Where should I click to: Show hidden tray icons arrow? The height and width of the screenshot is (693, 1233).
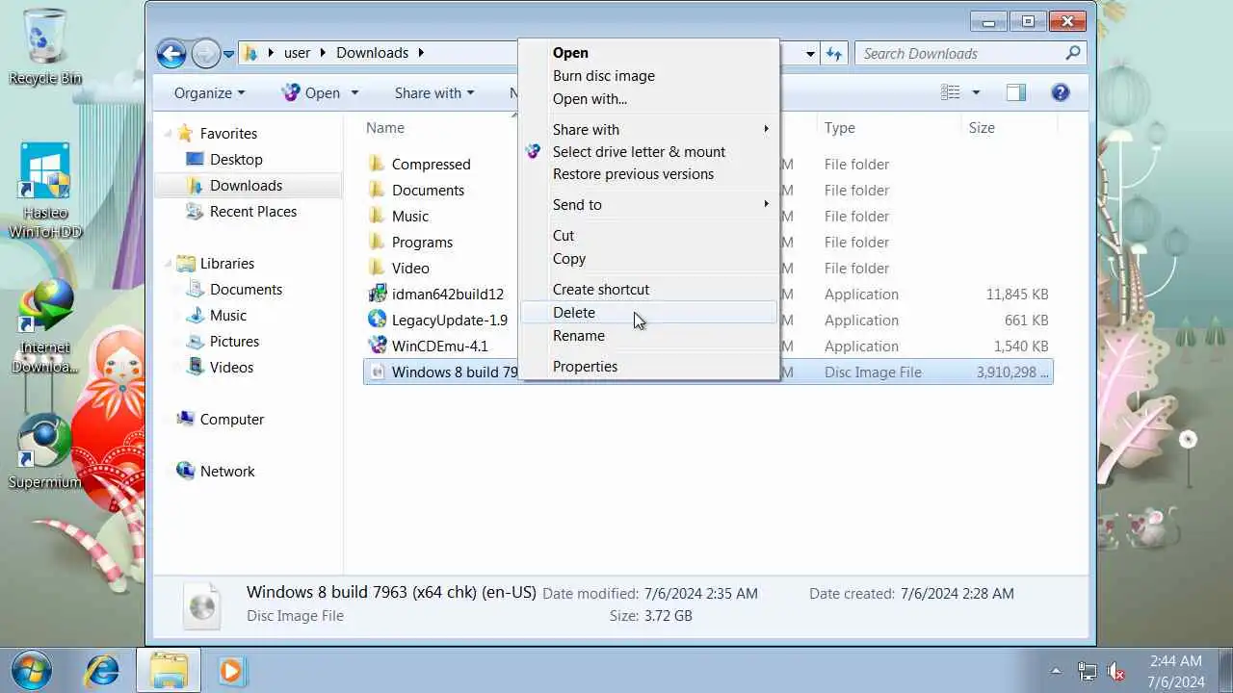pos(1056,671)
